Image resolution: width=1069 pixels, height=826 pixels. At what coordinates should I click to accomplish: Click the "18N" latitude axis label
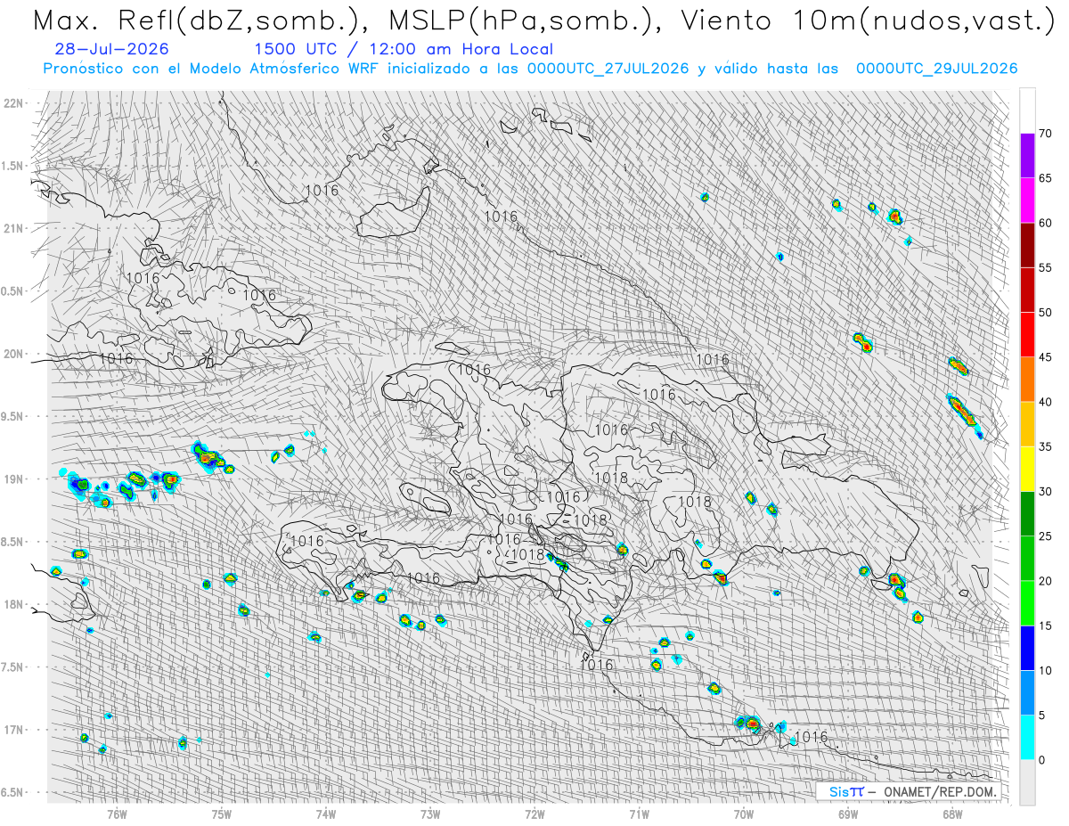[x=12, y=604]
